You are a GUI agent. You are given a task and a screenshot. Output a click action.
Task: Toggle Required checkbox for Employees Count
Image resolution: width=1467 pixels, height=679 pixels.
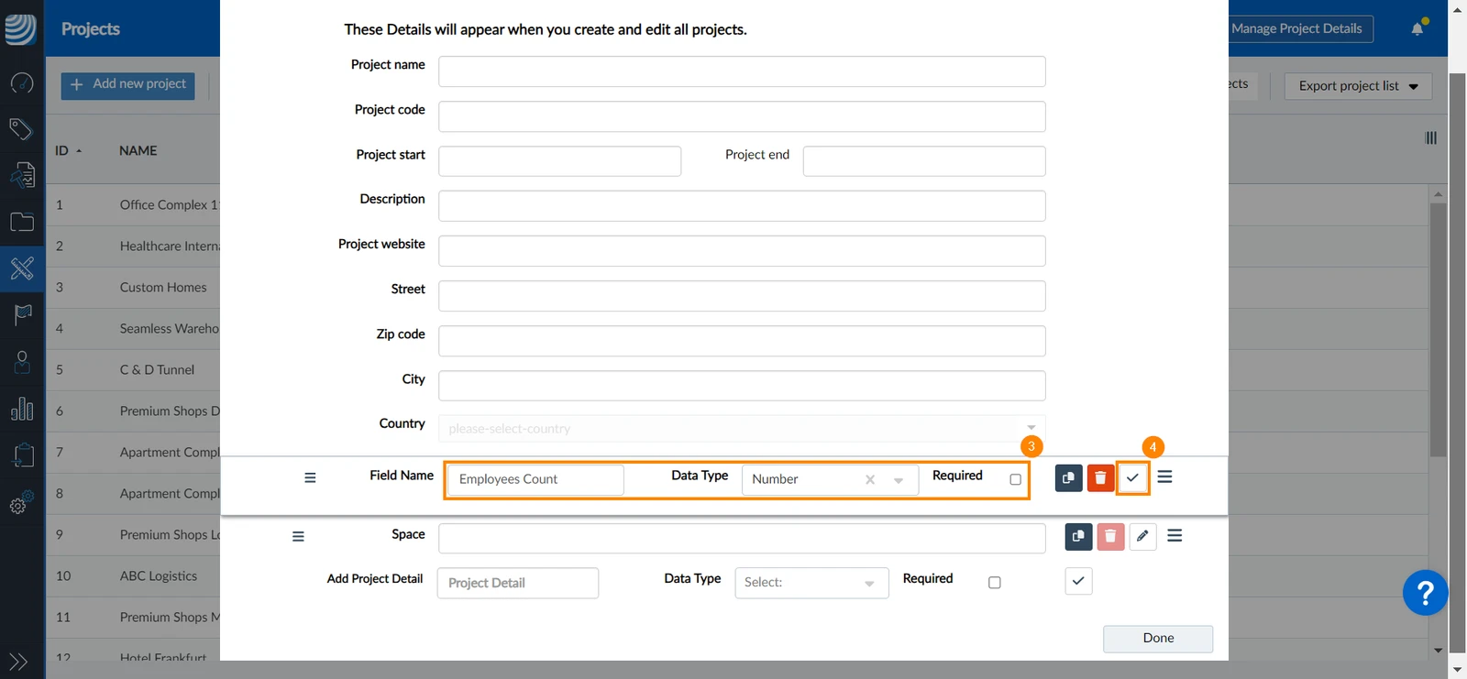pos(1015,479)
